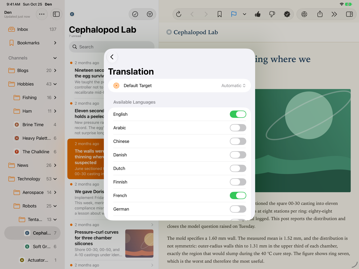Open the Default Target Automatic picker
The width and height of the screenshot is (359, 269).
click(233, 85)
